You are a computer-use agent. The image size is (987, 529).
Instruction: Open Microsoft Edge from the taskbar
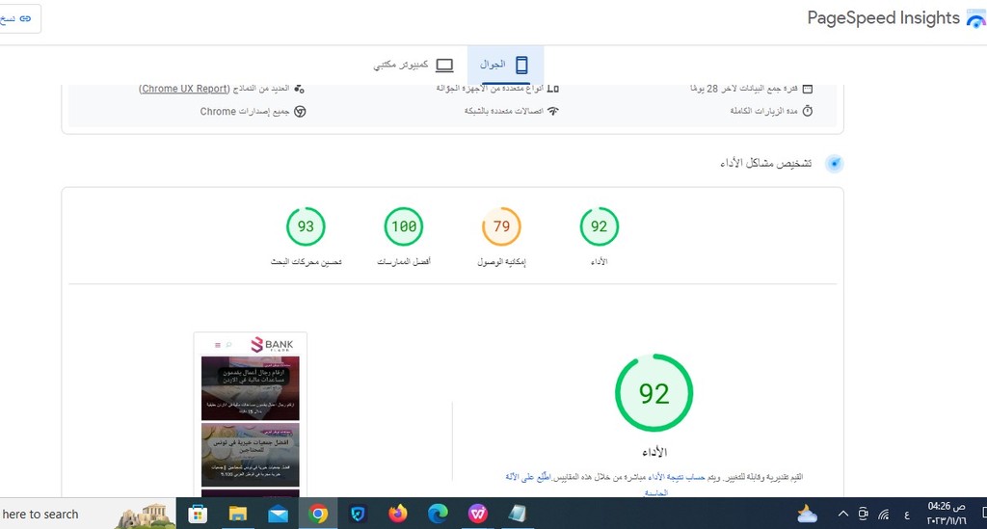[x=439, y=514]
